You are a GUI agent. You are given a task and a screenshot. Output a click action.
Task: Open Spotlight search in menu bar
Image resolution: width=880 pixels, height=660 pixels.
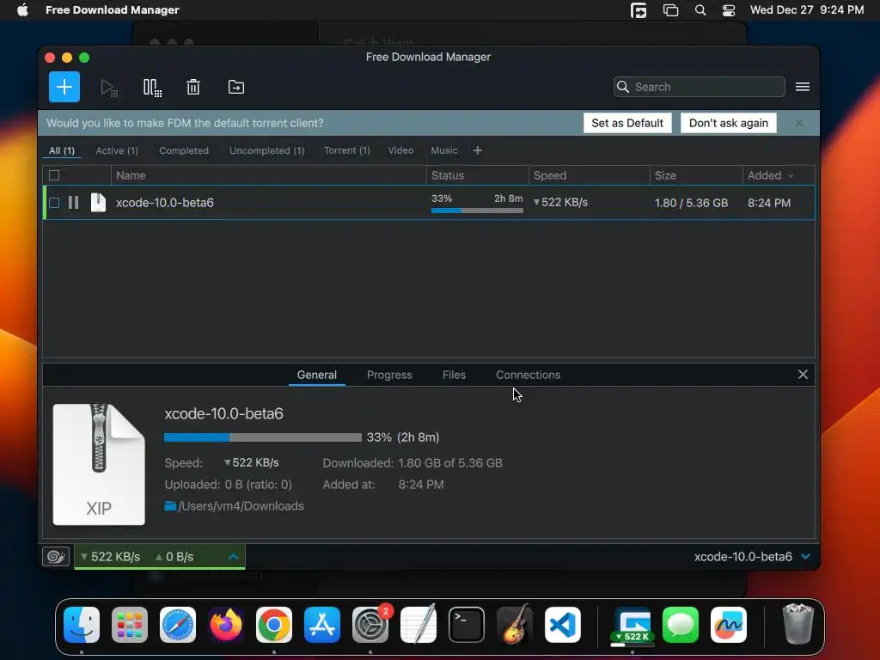tap(700, 10)
